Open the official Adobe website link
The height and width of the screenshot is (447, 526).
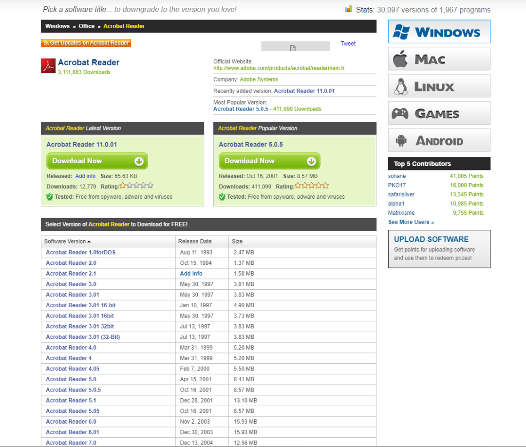279,68
